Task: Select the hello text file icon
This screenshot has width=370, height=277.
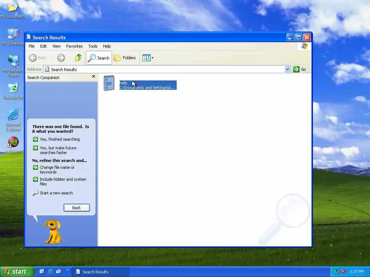Action: click(109, 83)
